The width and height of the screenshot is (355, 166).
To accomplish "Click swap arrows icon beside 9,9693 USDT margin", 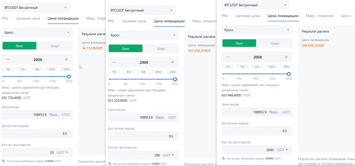I will click(223, 159).
